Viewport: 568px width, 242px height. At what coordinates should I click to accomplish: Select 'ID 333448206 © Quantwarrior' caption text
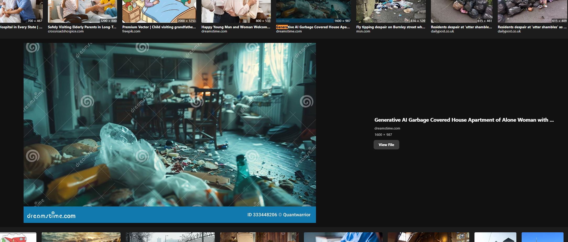click(279, 215)
